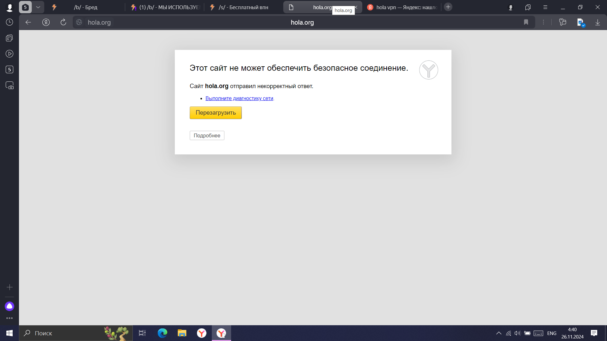The width and height of the screenshot is (607, 341).
Task: Open File Explorer from the taskbar
Action: click(x=182, y=333)
